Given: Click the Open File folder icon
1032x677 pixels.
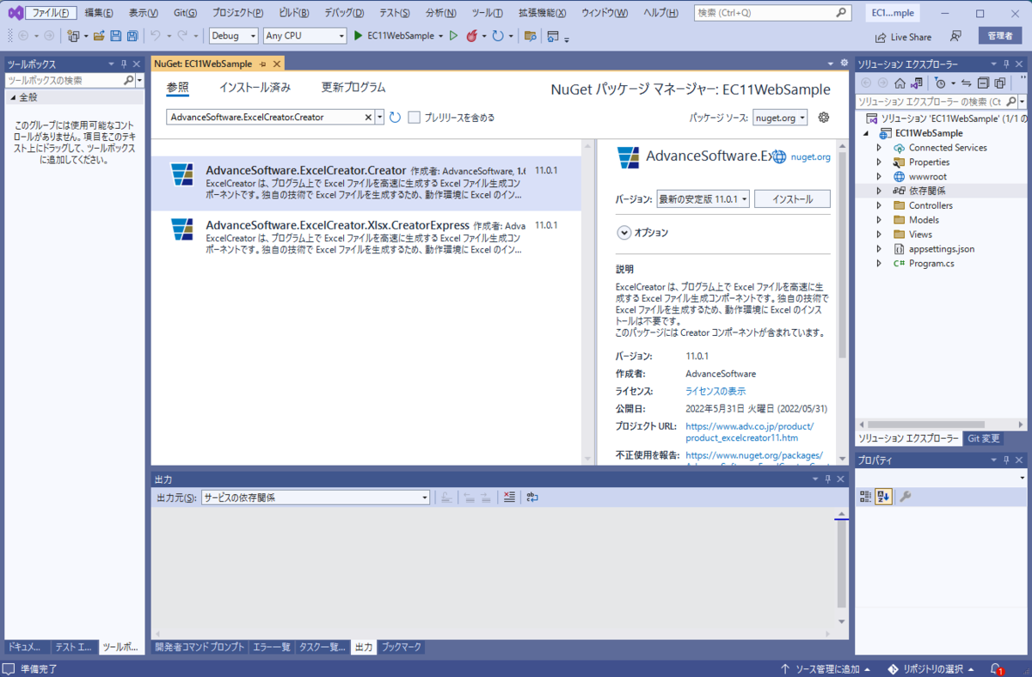Looking at the screenshot, I should pyautogui.click(x=99, y=36).
